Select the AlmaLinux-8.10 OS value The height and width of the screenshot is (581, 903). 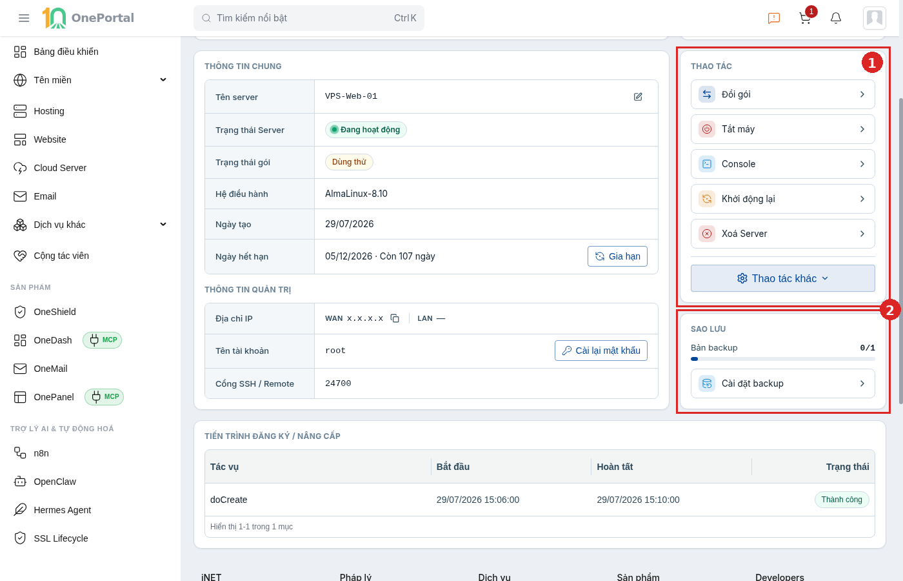[356, 194]
